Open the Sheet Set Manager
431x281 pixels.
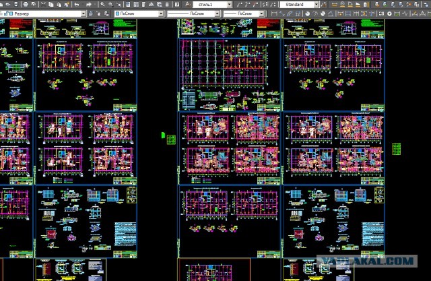tap(151, 5)
